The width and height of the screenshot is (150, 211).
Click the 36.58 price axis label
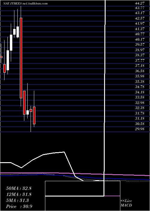(140, 71)
